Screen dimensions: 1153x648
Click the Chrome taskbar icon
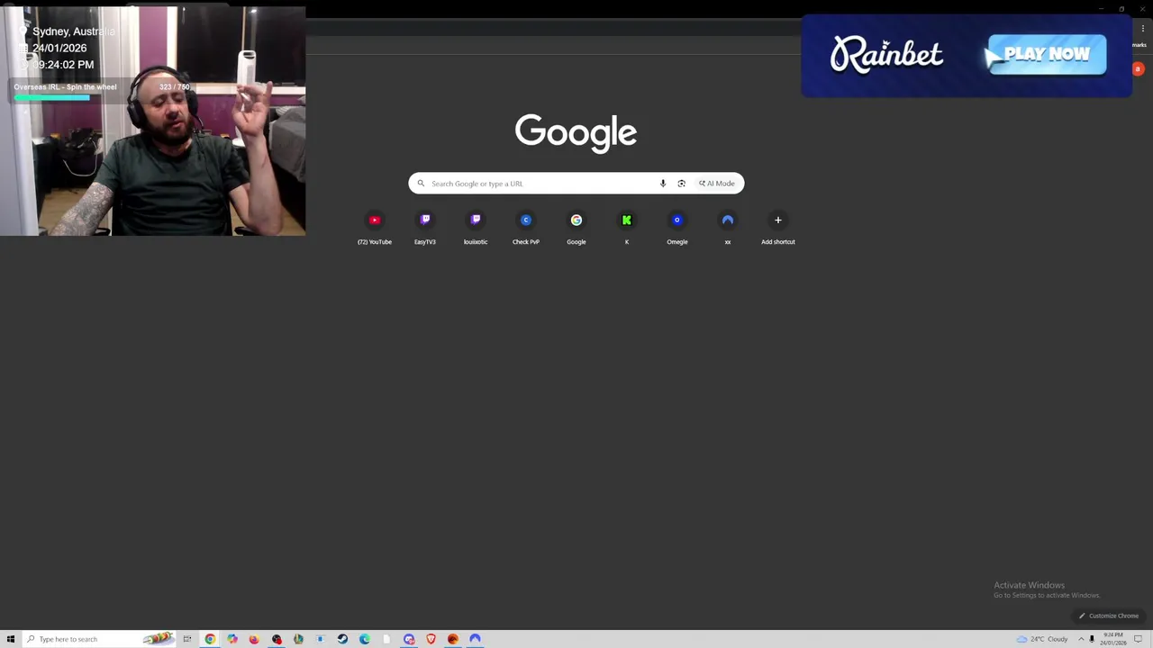[x=210, y=639]
